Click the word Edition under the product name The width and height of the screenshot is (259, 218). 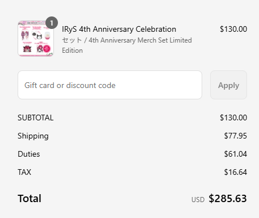[x=72, y=51]
